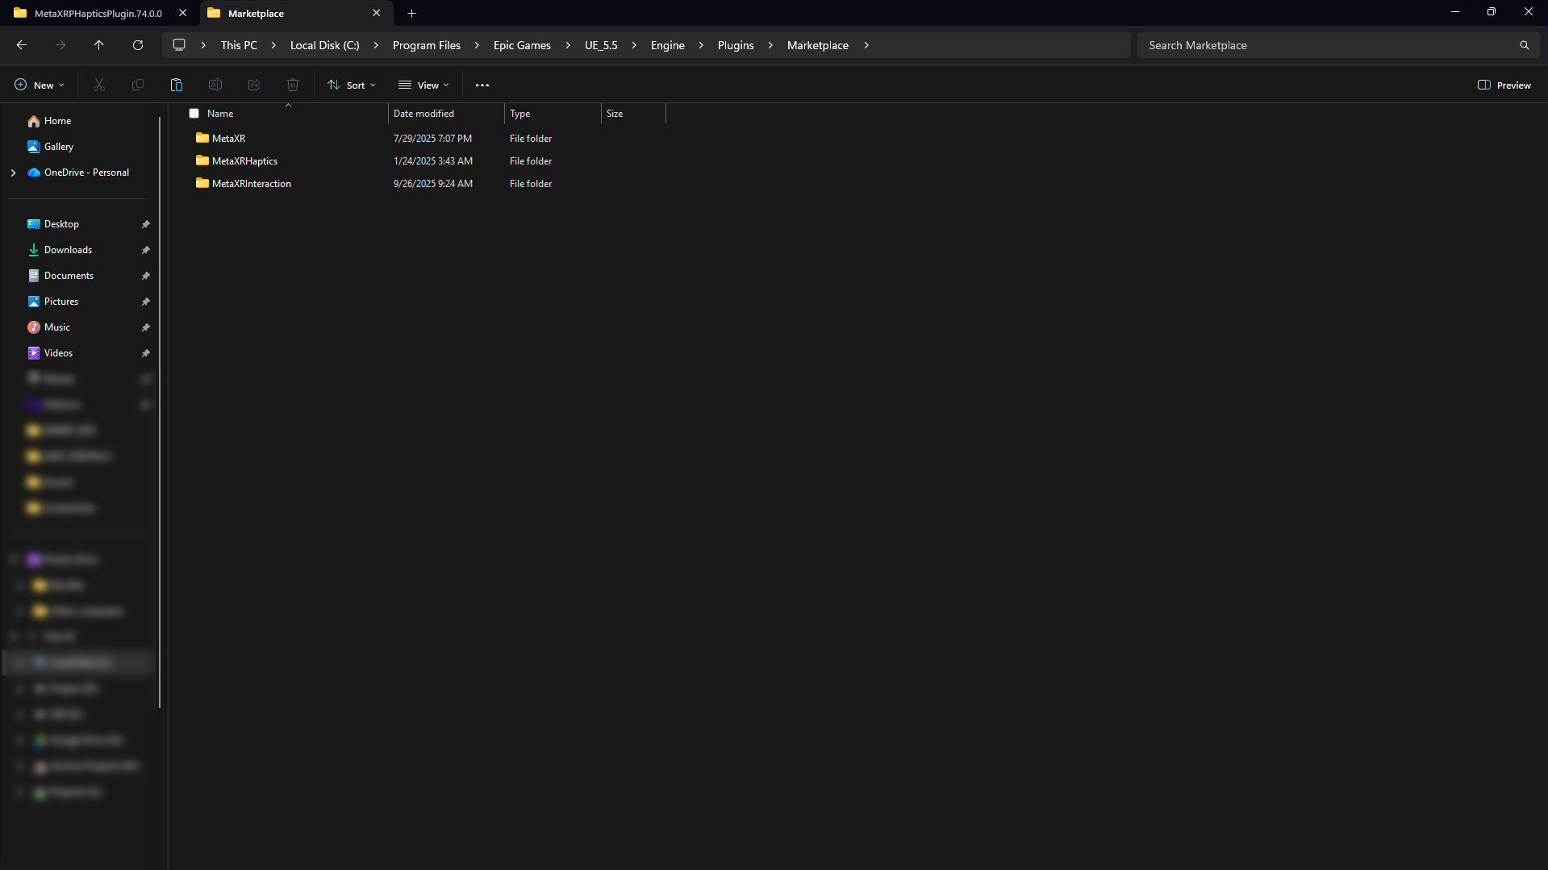1548x870 pixels.
Task: Go up one folder level
Action: pos(99,45)
